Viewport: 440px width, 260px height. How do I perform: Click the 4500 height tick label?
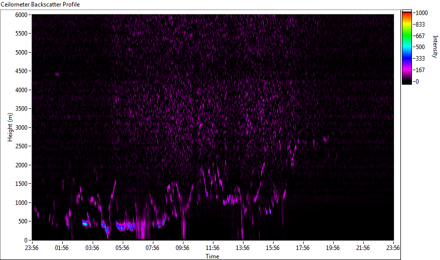[22, 71]
